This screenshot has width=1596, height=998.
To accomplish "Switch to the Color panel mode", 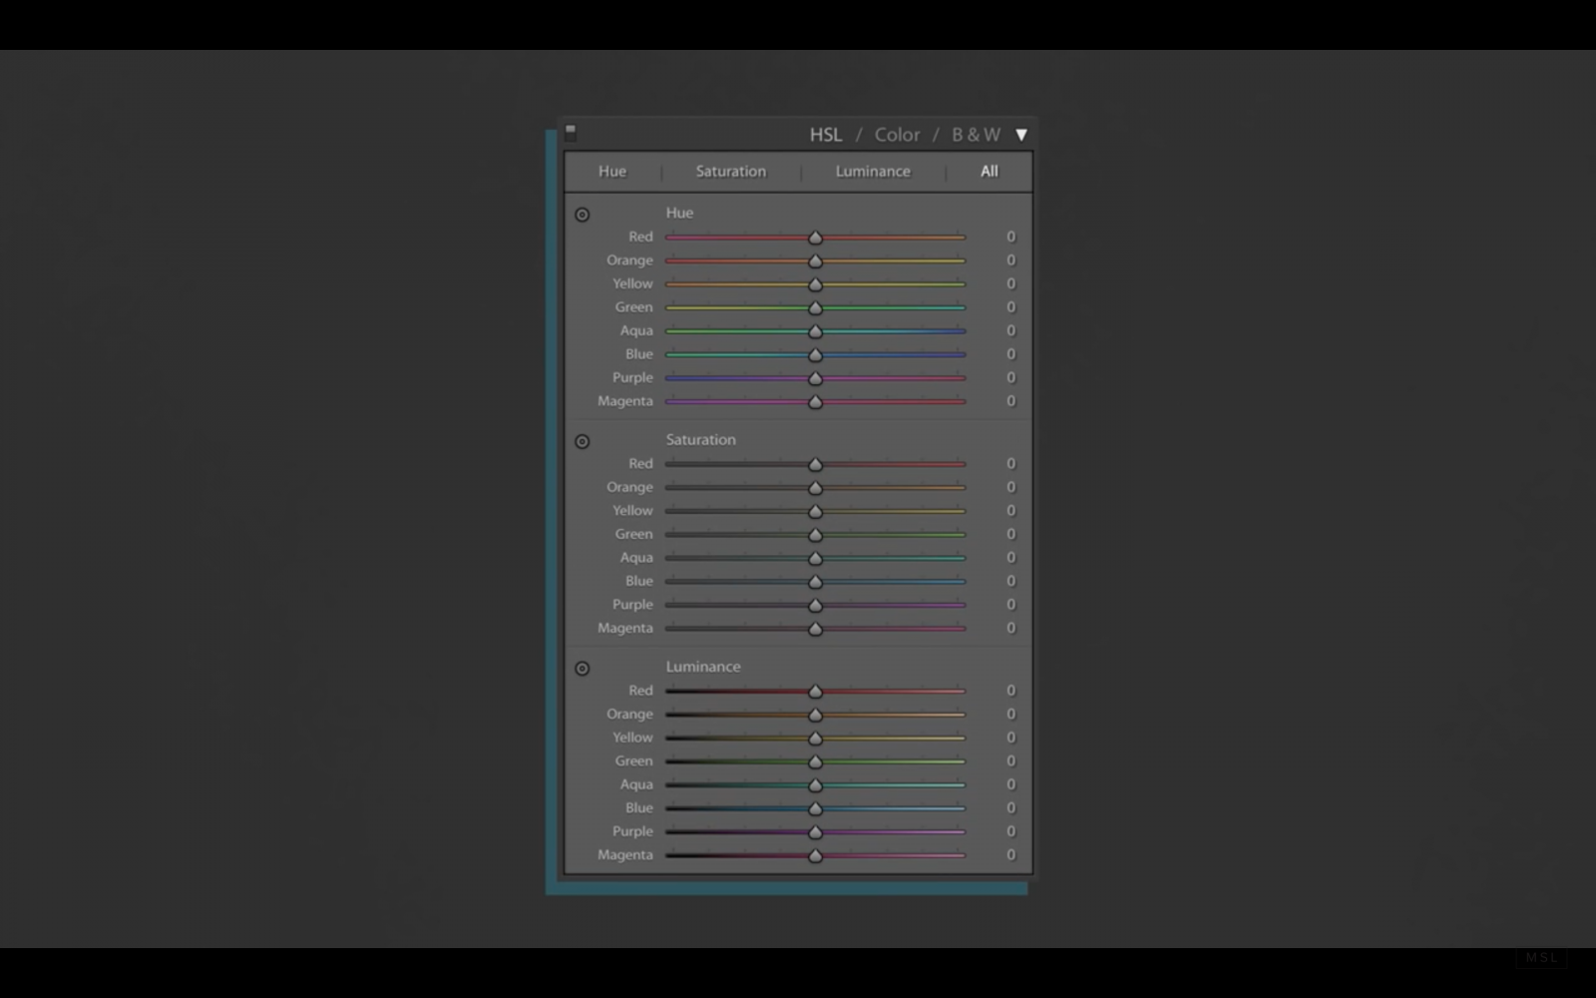I will click(896, 134).
